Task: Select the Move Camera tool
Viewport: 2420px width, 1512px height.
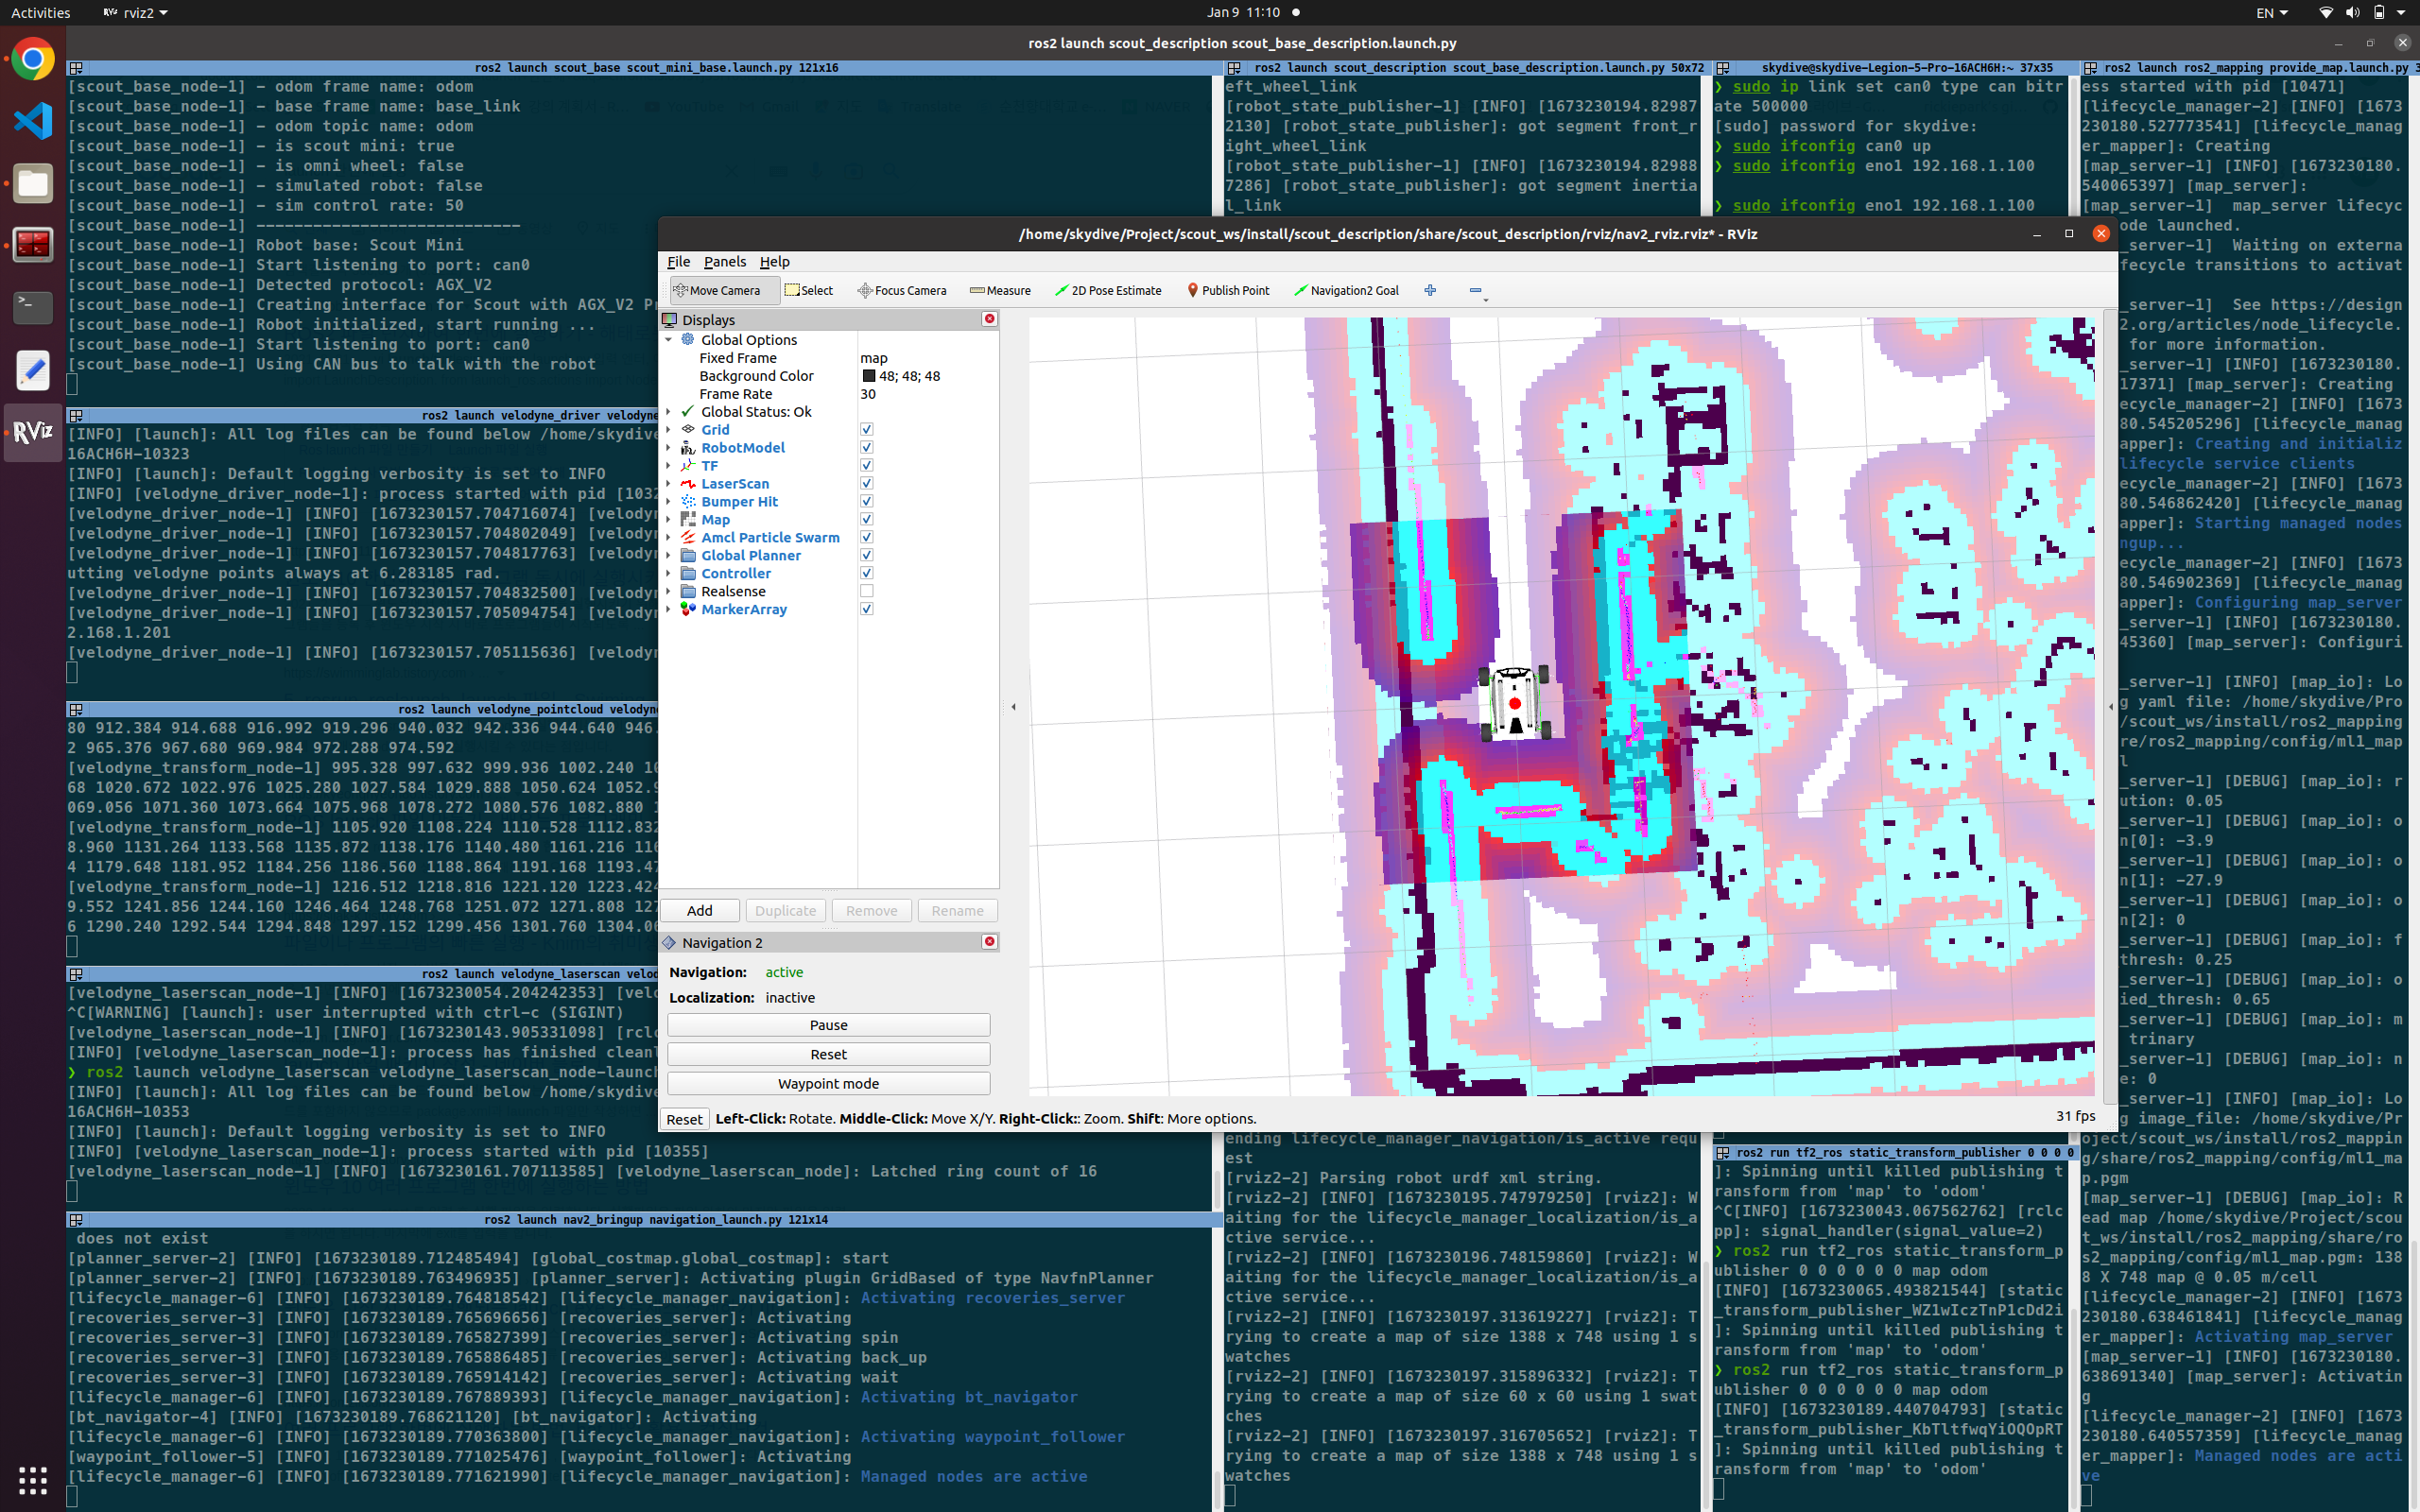Action: tap(723, 290)
